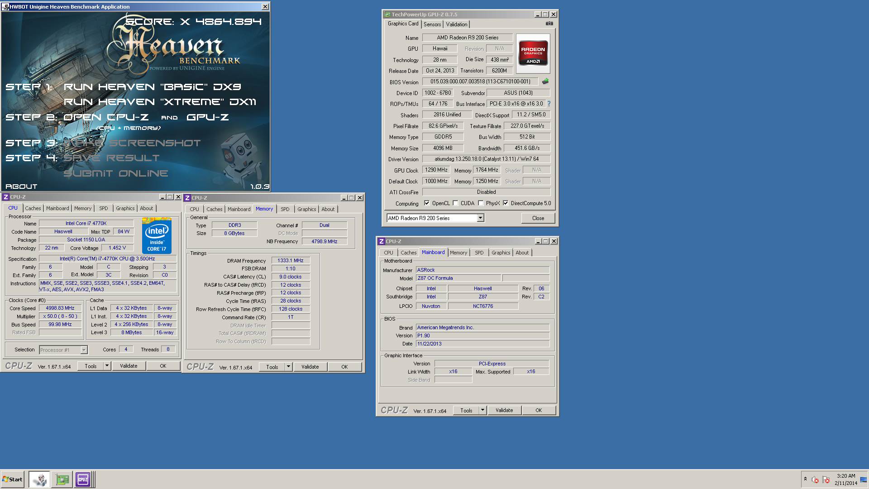
Task: Switch to the Validation tab in GPU-Z
Action: click(x=456, y=24)
